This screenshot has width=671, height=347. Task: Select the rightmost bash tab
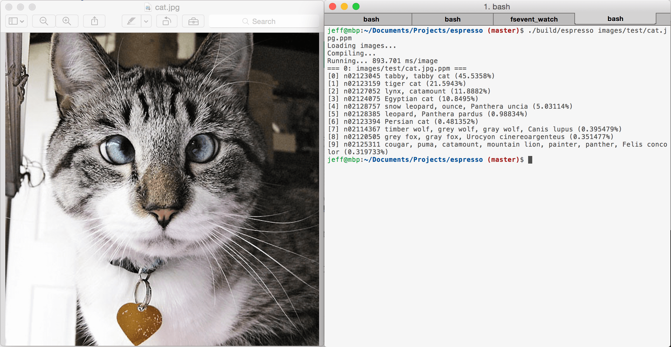[615, 19]
